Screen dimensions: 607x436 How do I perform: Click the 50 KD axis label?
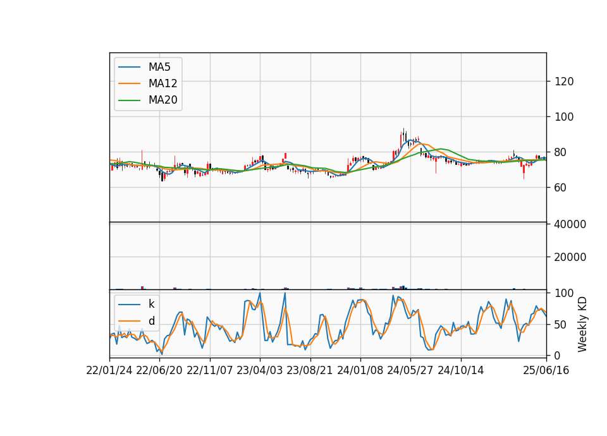pos(561,325)
